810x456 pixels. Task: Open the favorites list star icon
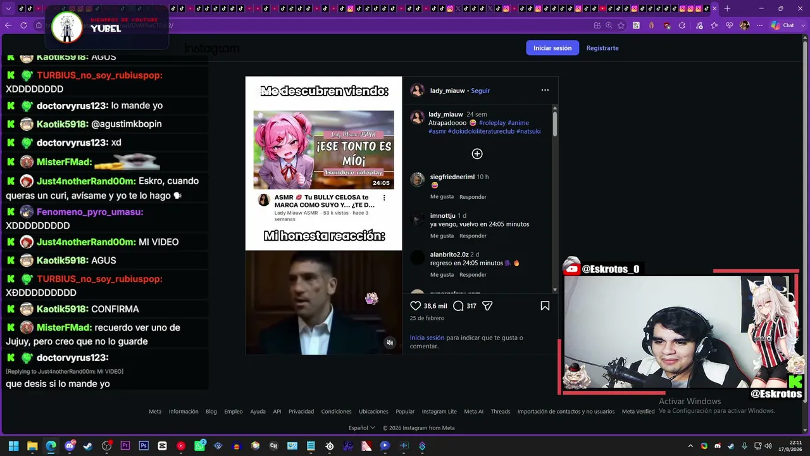[x=714, y=25]
